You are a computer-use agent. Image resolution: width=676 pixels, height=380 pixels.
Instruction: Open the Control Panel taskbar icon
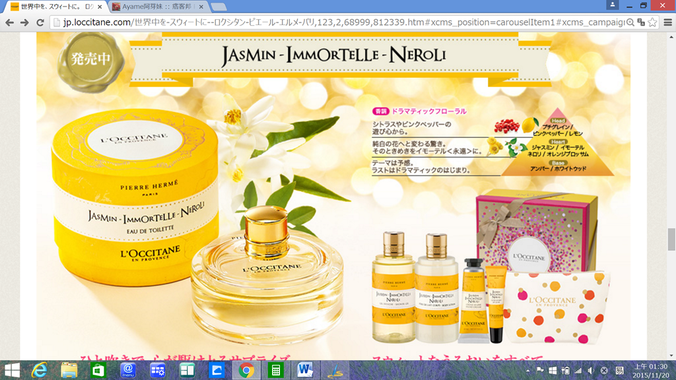pyautogui.click(x=157, y=371)
